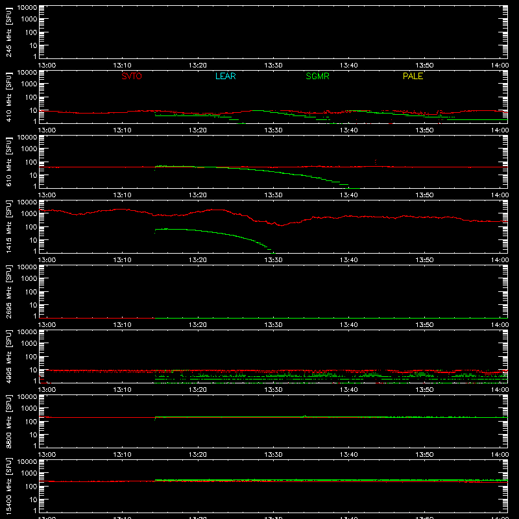Select the 245 MHz [SFU] axis title

8,32
